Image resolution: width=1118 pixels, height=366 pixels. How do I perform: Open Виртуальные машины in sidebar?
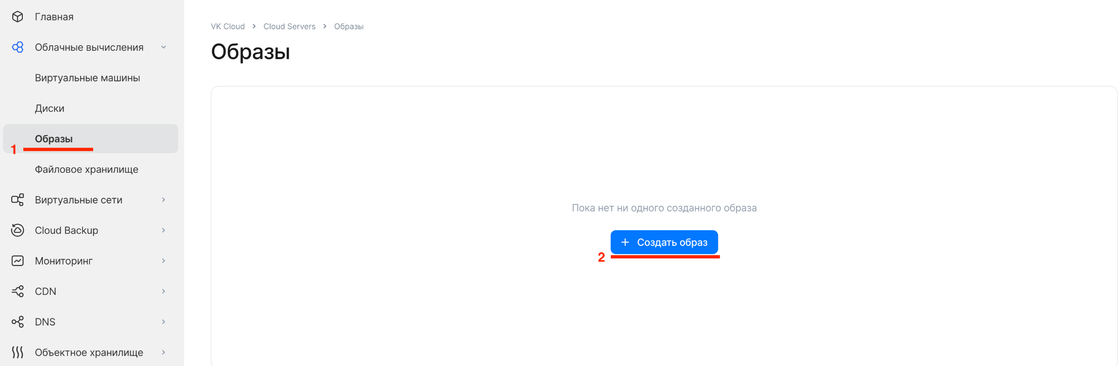click(88, 78)
